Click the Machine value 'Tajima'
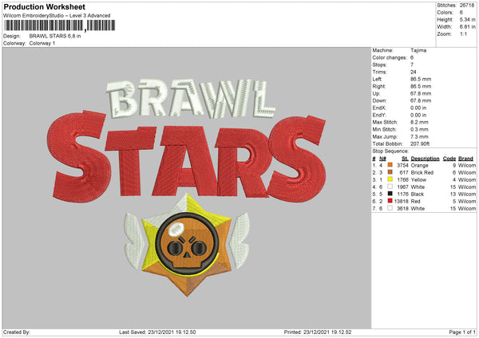The width and height of the screenshot is (479, 338). [x=418, y=50]
